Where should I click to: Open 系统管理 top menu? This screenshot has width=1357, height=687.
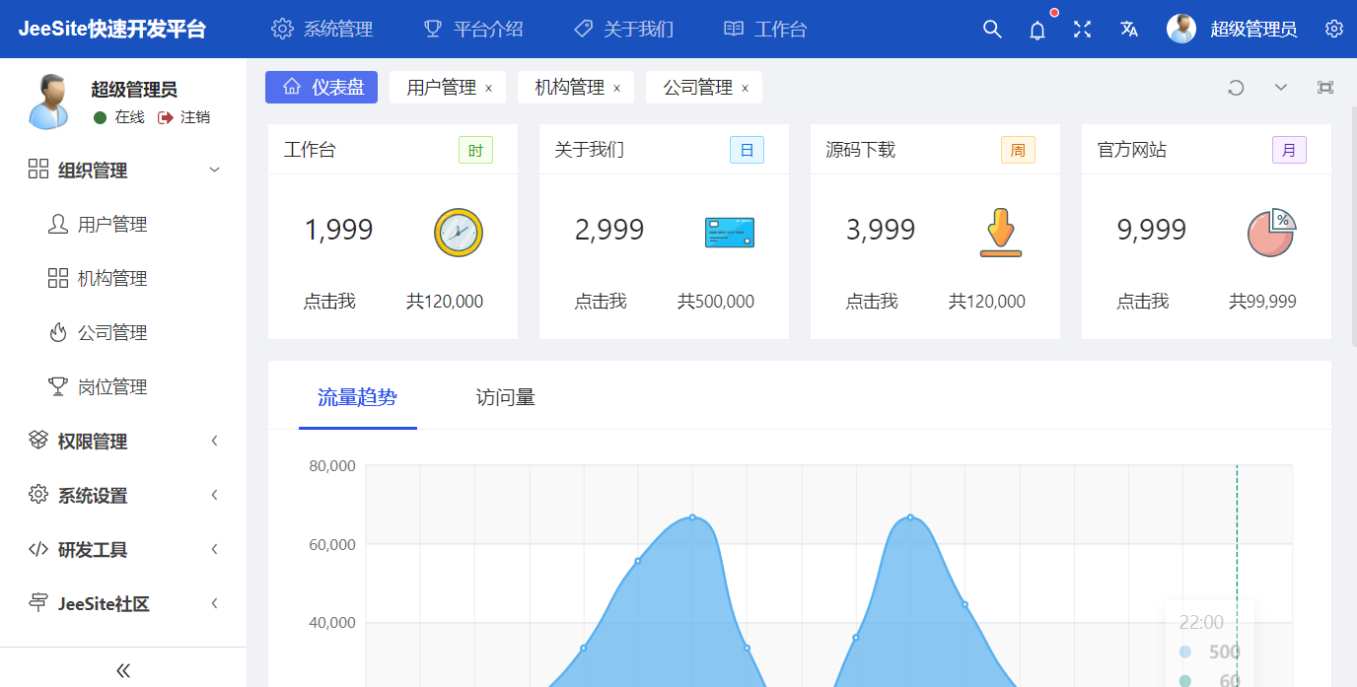point(322,30)
